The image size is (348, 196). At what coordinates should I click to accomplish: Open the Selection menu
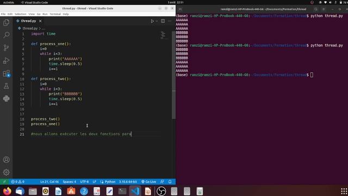21,14
